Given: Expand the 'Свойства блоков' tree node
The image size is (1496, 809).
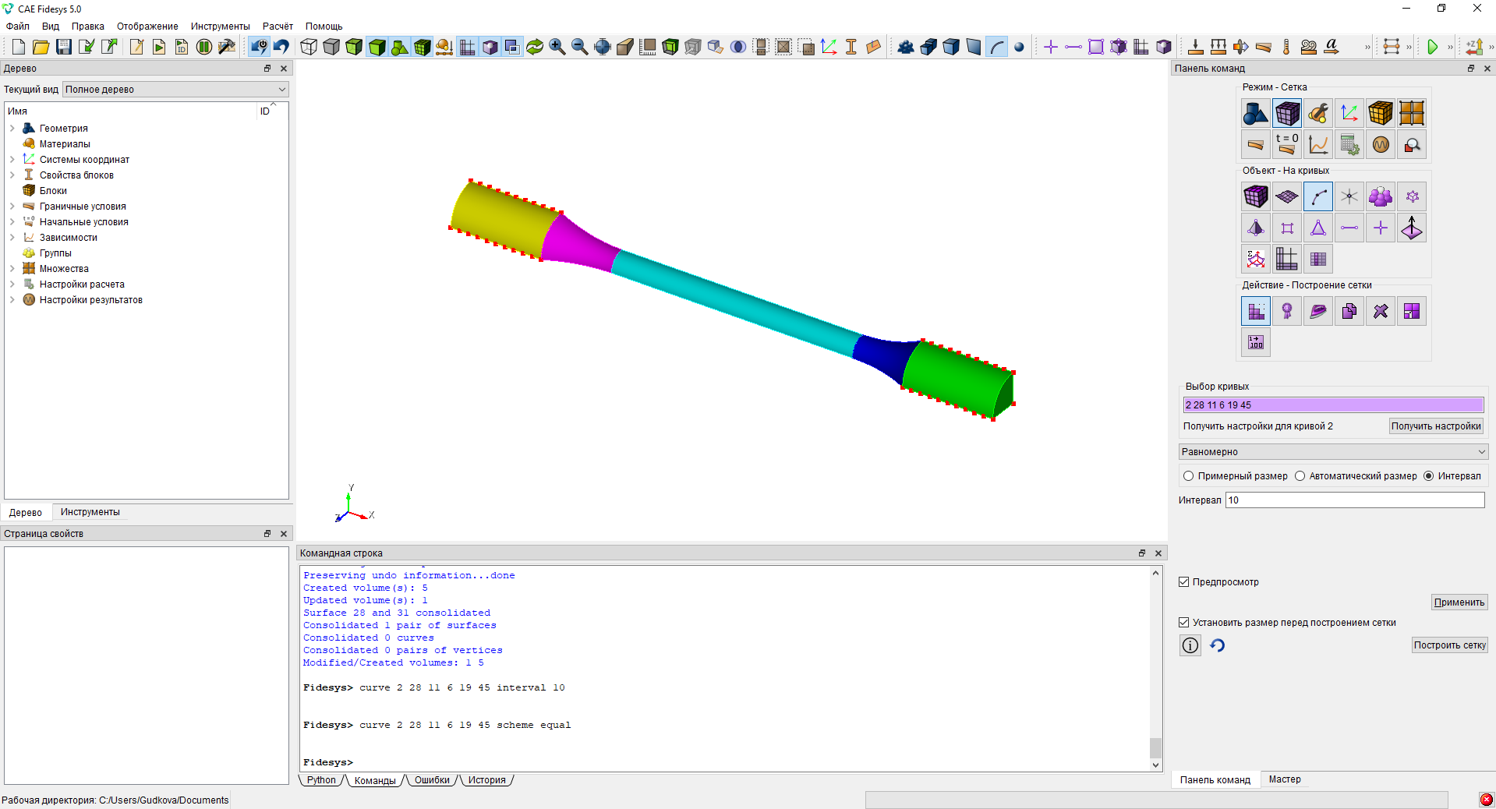Looking at the screenshot, I should 12,175.
